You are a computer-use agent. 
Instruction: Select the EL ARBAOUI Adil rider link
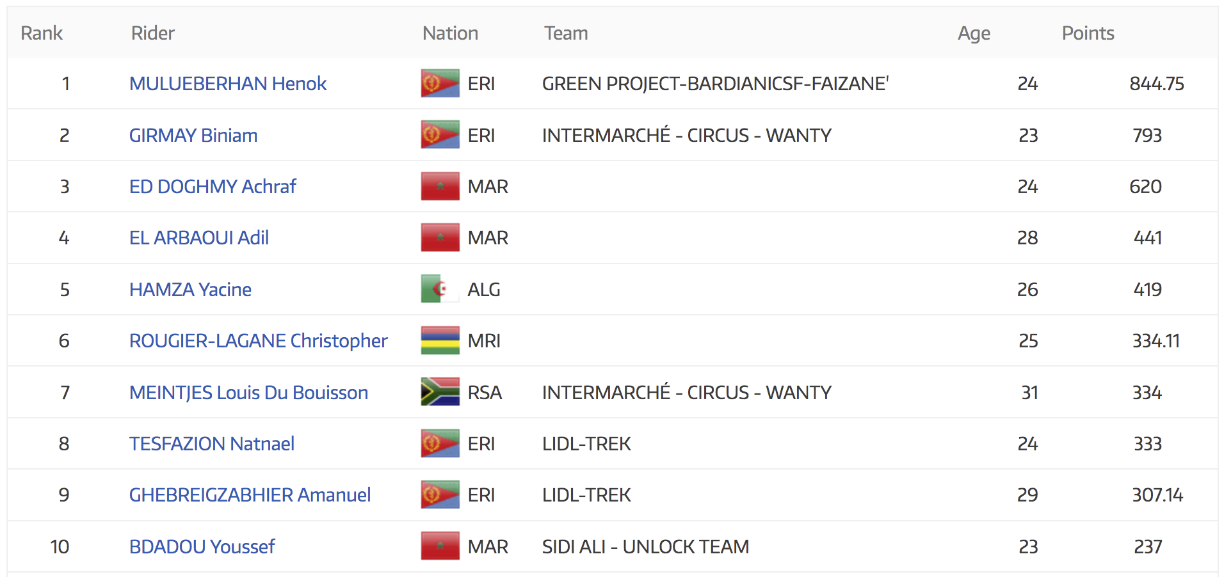pos(198,238)
